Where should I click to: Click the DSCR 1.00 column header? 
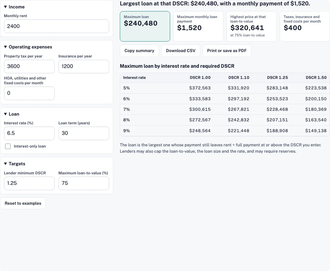click(200, 78)
